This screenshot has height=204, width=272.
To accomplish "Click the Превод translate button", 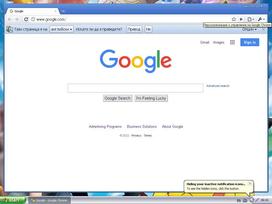I will click(134, 29).
